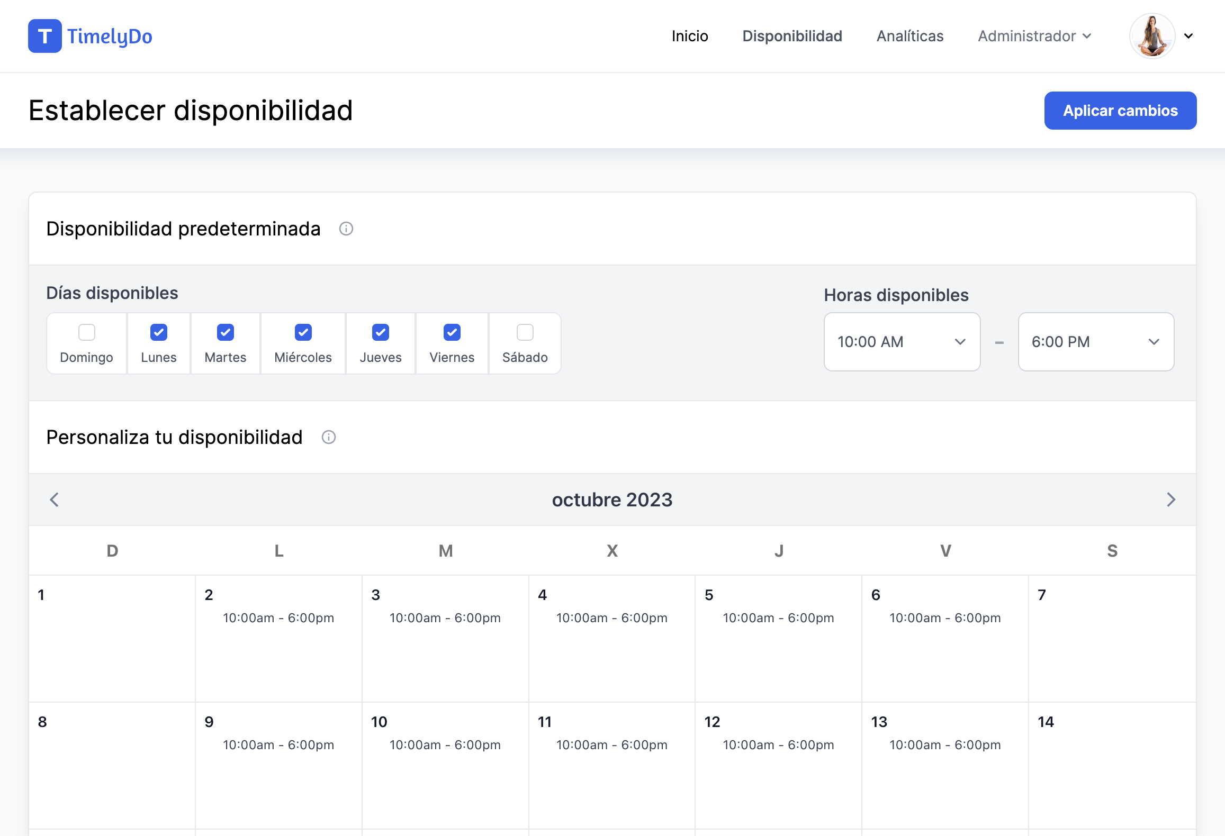Click the TimelyDo logo icon

(x=45, y=36)
